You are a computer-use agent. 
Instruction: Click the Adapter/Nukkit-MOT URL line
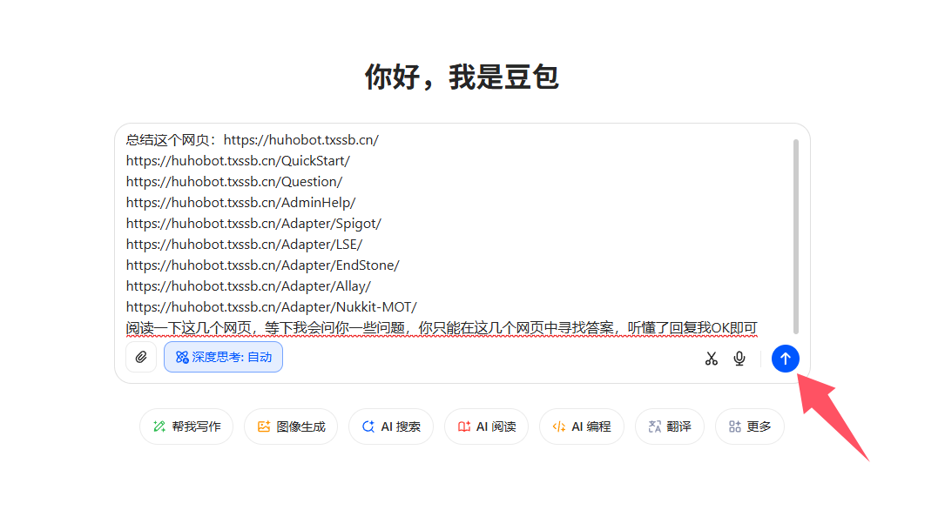pyautogui.click(x=271, y=307)
